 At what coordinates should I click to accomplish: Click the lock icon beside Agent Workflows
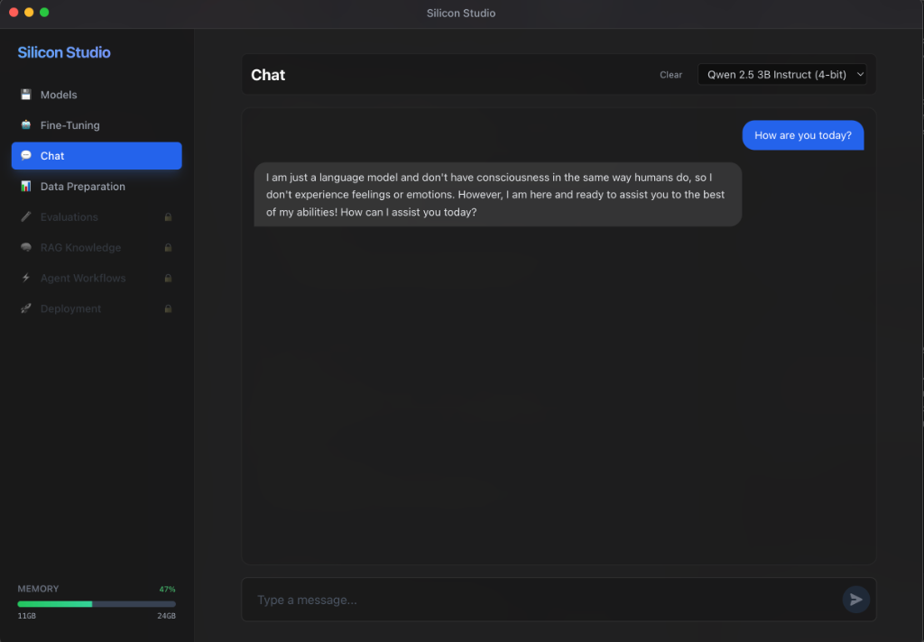tap(168, 278)
